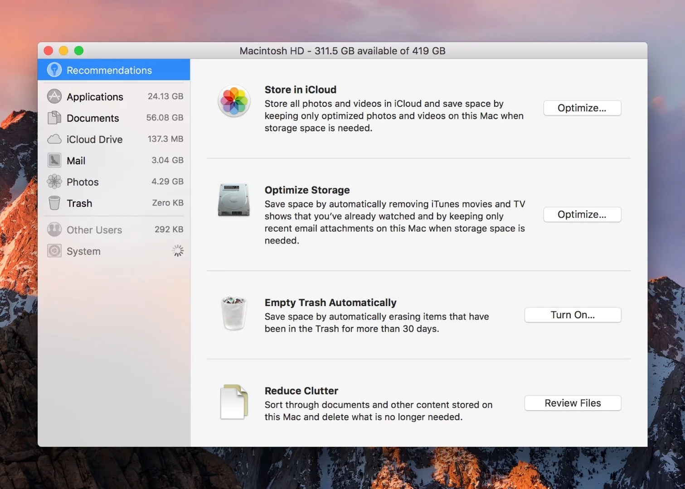The image size is (685, 489).
Task: Click the Documents icon in sidebar
Action: [54, 118]
